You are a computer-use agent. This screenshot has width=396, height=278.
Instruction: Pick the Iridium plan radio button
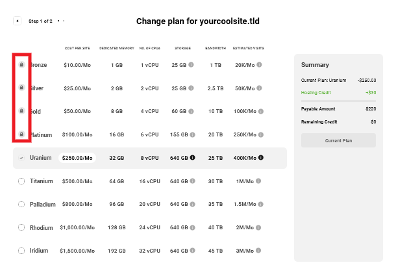[21, 251]
